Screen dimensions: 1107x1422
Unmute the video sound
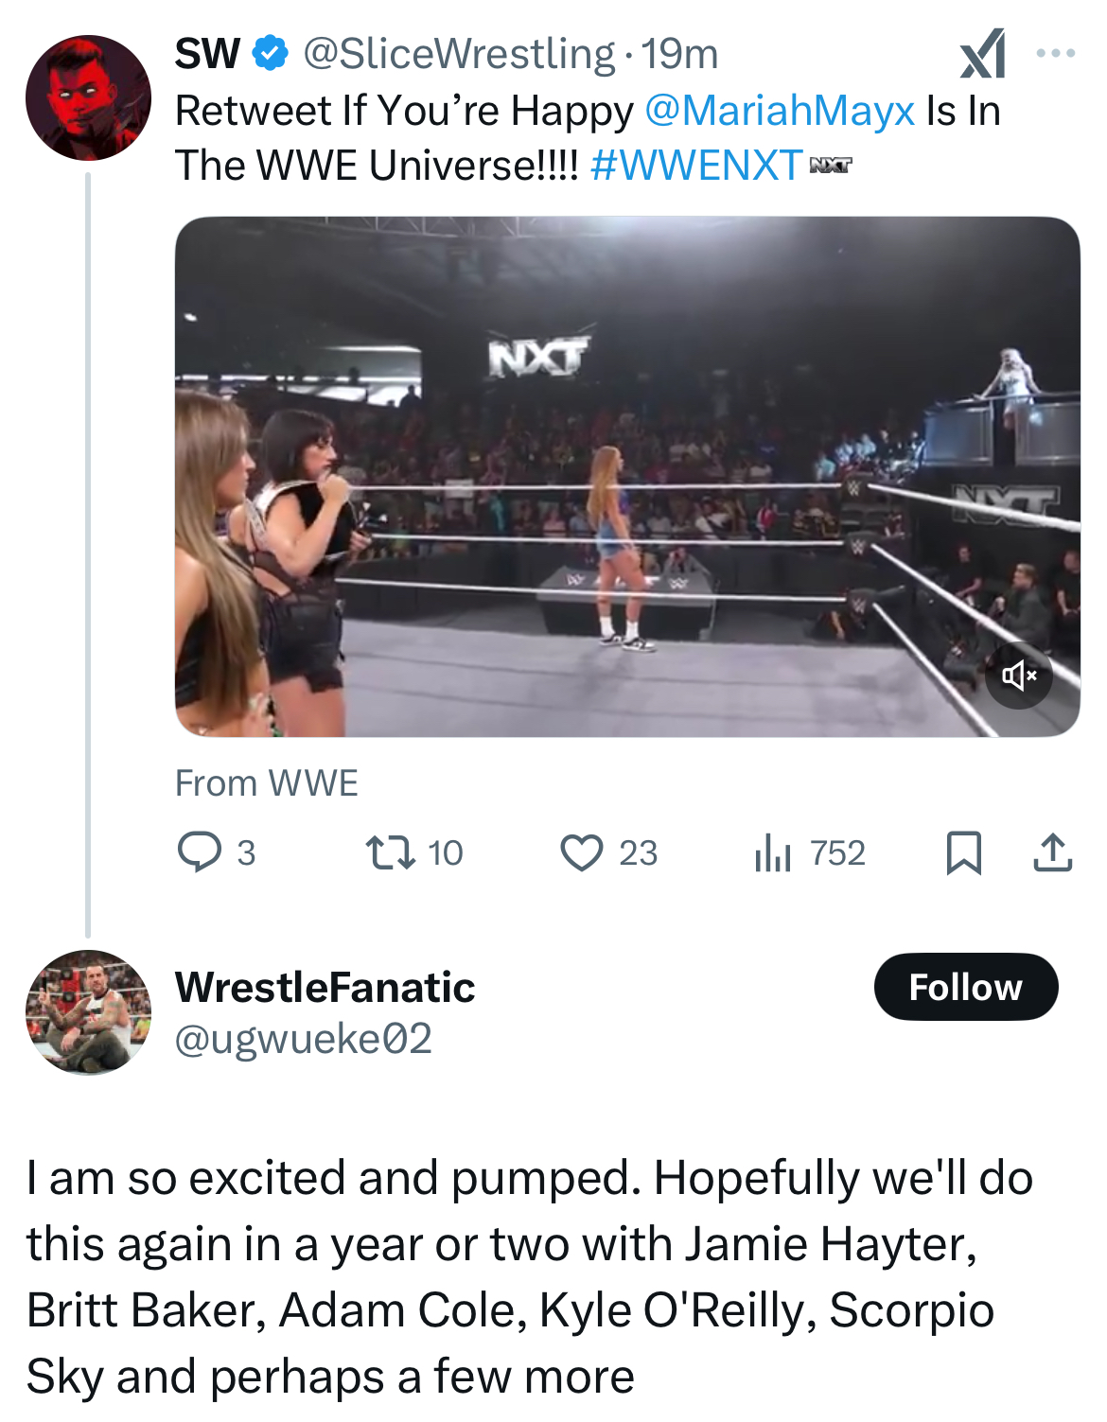[1019, 675]
